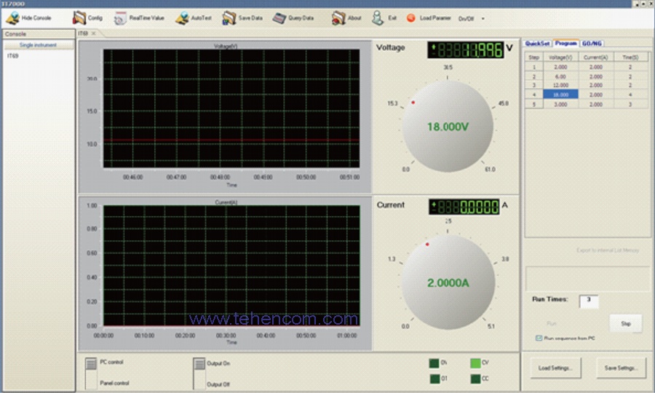The width and height of the screenshot is (655, 393).
Task: Click the Current knob showing 2.0000A
Action: [x=448, y=282]
